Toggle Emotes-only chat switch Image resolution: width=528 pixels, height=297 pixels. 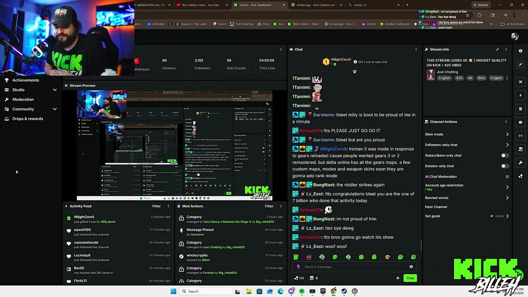point(504,166)
